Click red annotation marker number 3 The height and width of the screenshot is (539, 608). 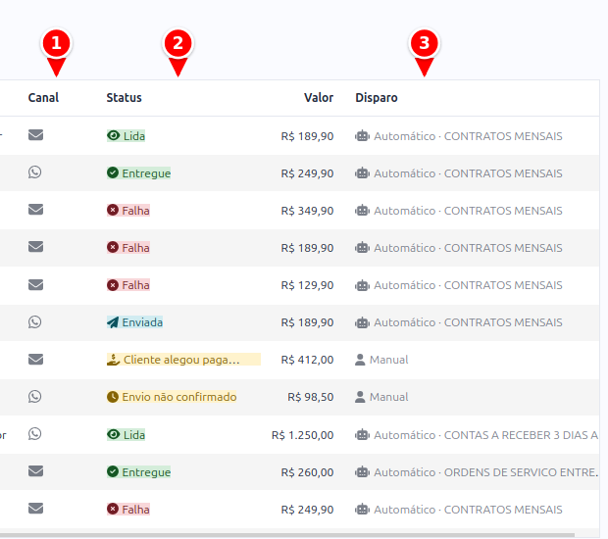(x=425, y=43)
